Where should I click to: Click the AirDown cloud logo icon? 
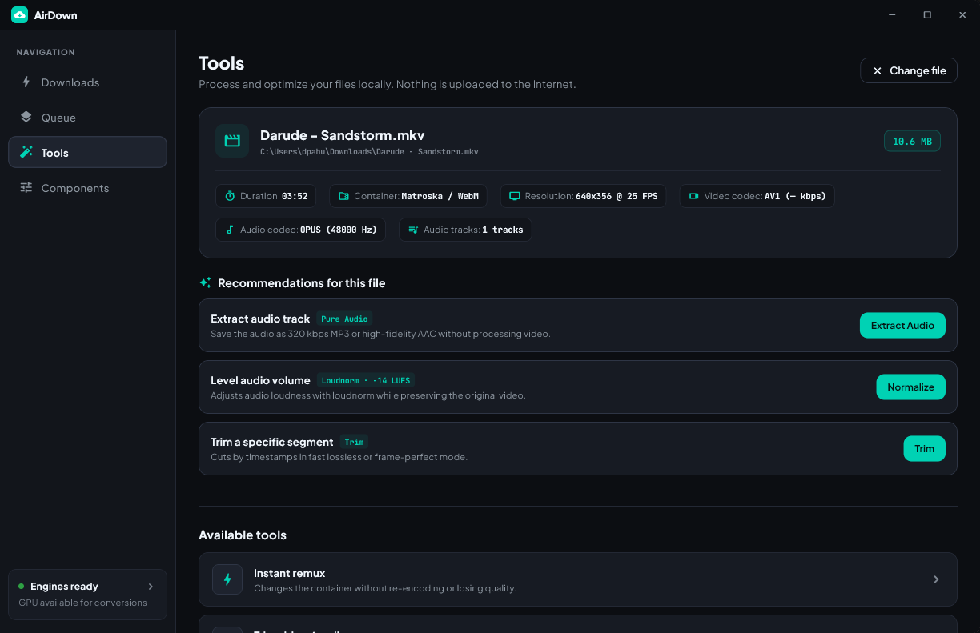click(x=19, y=14)
